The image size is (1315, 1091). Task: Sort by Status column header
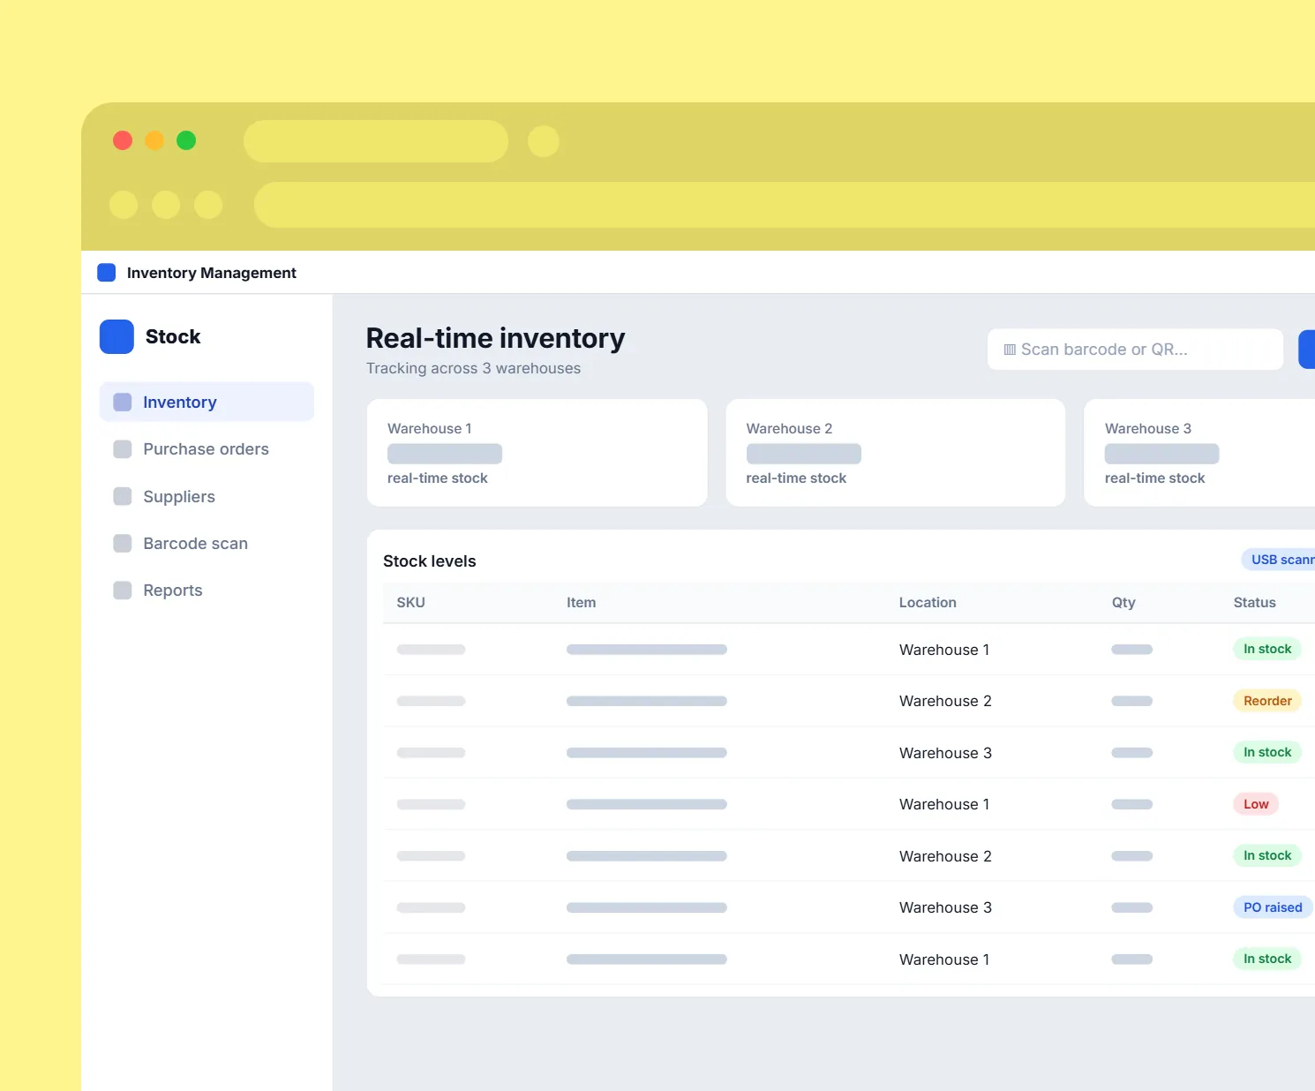(x=1255, y=602)
